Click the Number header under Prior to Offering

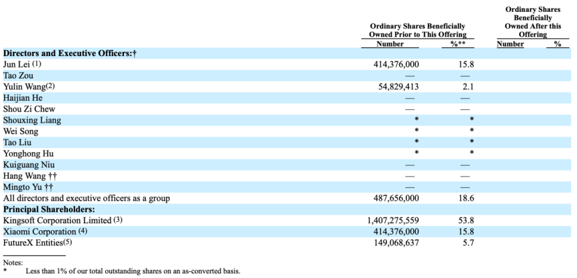(x=390, y=44)
